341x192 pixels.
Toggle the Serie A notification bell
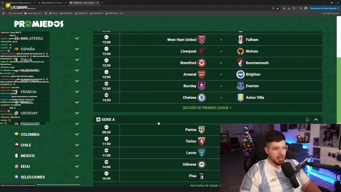point(307,119)
